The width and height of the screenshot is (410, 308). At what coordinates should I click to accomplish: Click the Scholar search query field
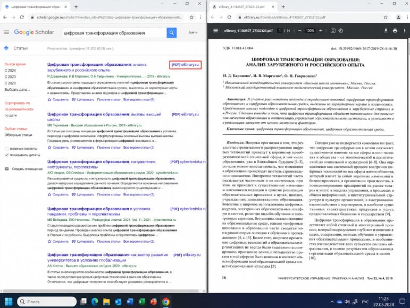(x=114, y=33)
